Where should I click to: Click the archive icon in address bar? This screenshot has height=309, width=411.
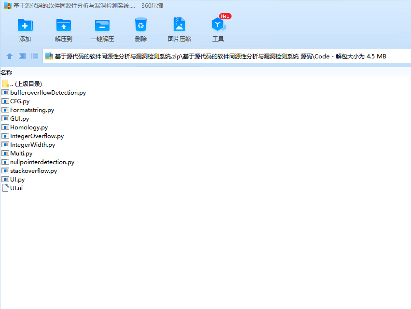coord(49,56)
